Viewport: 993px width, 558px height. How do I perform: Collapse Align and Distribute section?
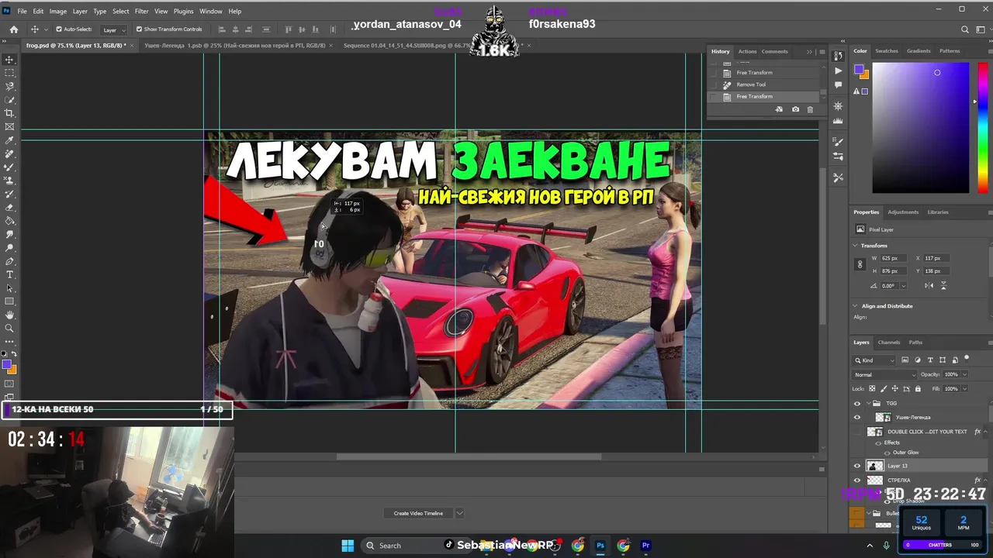[856, 306]
